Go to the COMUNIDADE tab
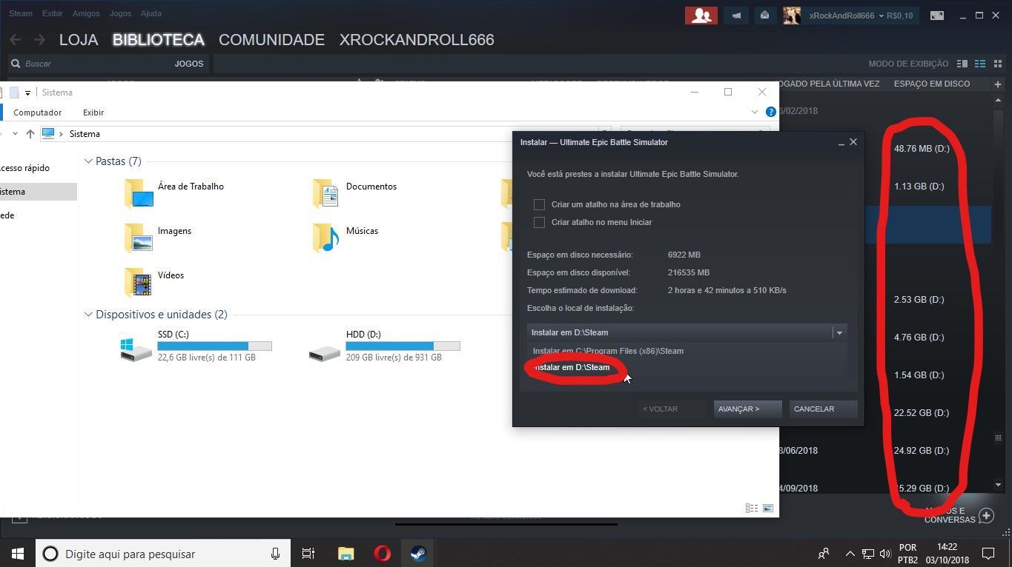Image resolution: width=1012 pixels, height=567 pixels. [x=271, y=40]
